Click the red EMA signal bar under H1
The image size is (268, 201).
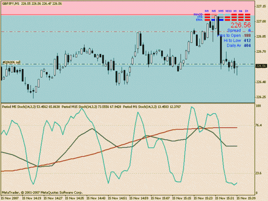234,20
